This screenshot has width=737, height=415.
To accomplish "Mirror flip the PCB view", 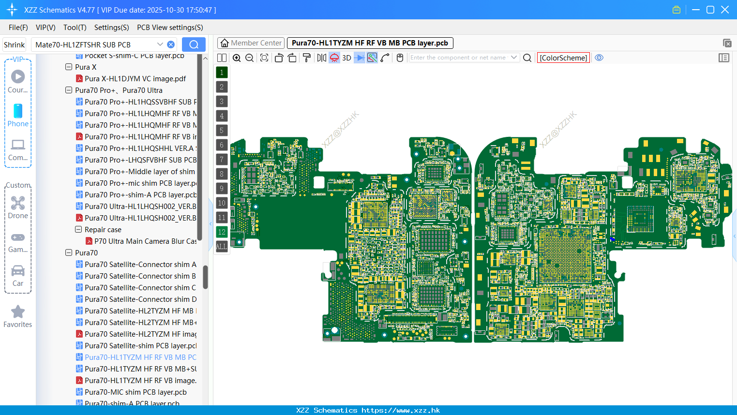I will click(x=322, y=58).
